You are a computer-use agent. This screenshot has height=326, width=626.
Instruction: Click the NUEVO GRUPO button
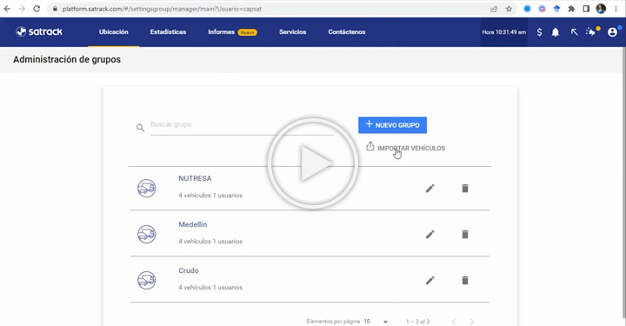(392, 125)
